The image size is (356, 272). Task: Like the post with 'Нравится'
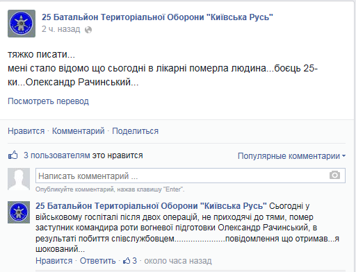tap(26, 131)
